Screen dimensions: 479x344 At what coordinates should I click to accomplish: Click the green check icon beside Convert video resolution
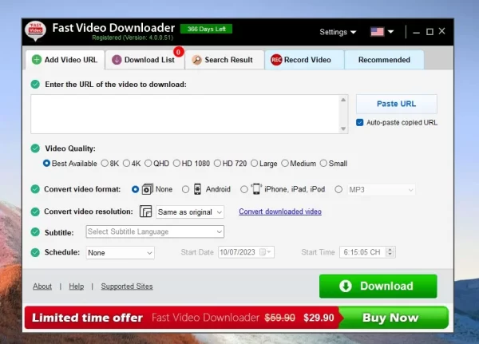[35, 212]
